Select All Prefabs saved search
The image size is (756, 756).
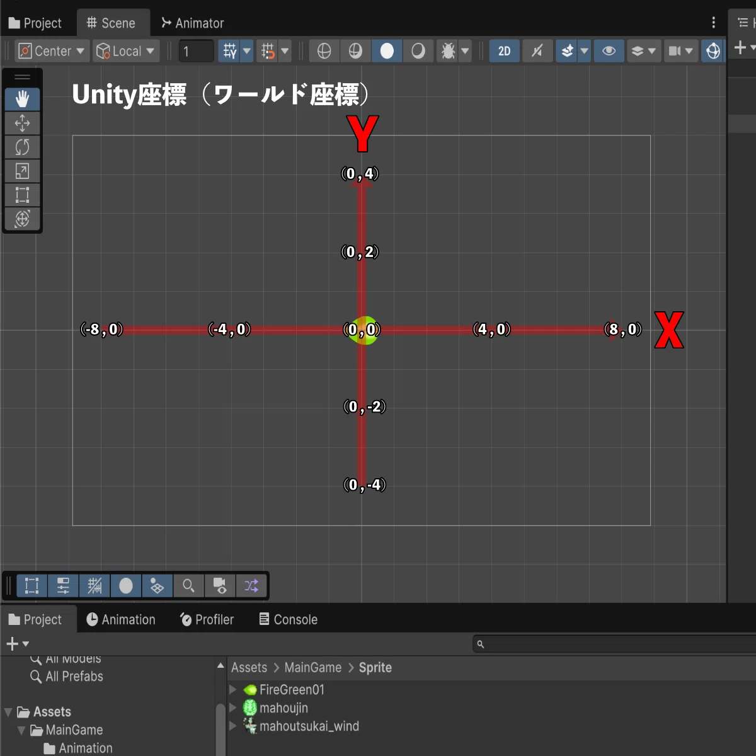[x=66, y=677]
